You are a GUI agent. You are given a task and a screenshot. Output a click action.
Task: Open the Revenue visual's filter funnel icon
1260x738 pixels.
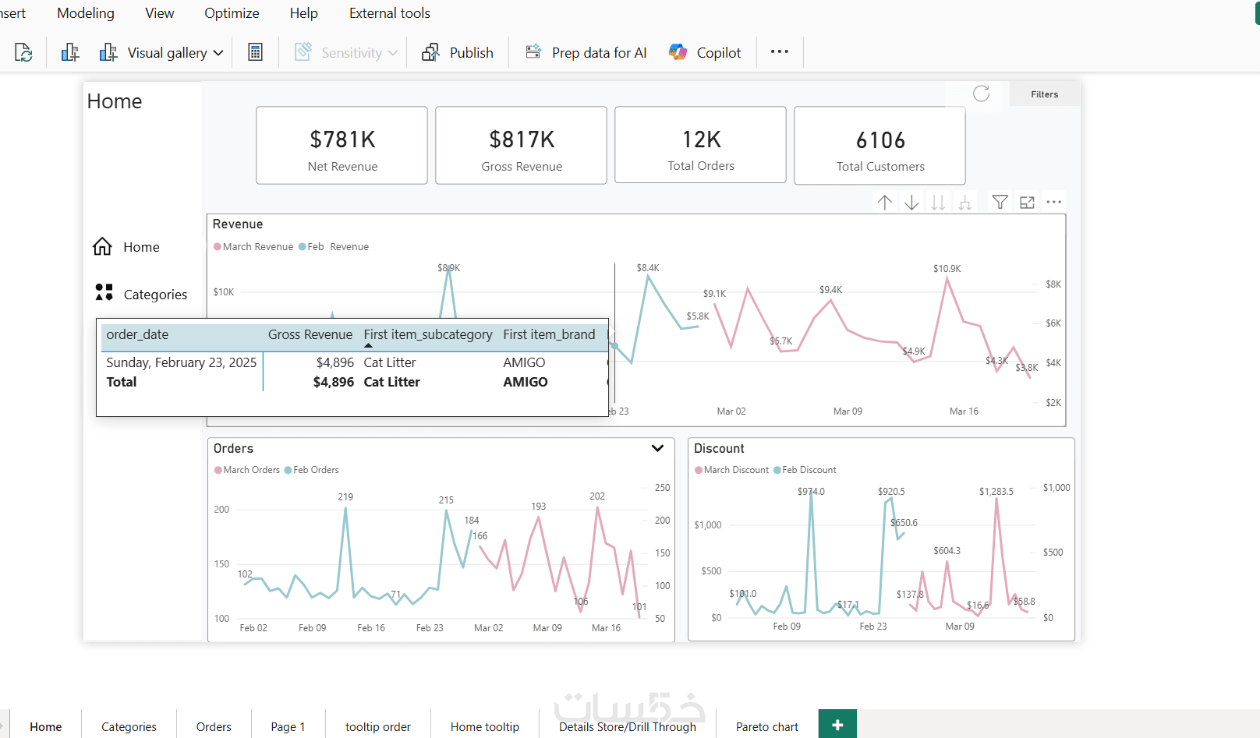pos(1000,203)
